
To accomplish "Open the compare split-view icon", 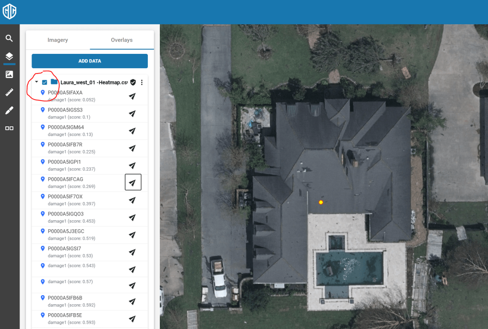I will tap(9, 128).
